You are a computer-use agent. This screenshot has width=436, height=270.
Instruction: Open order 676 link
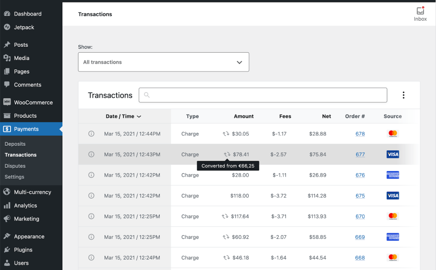pyautogui.click(x=360, y=175)
